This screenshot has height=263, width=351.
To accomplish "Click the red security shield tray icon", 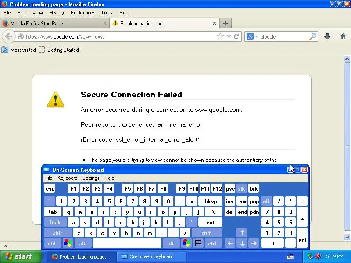I will coord(318,256).
